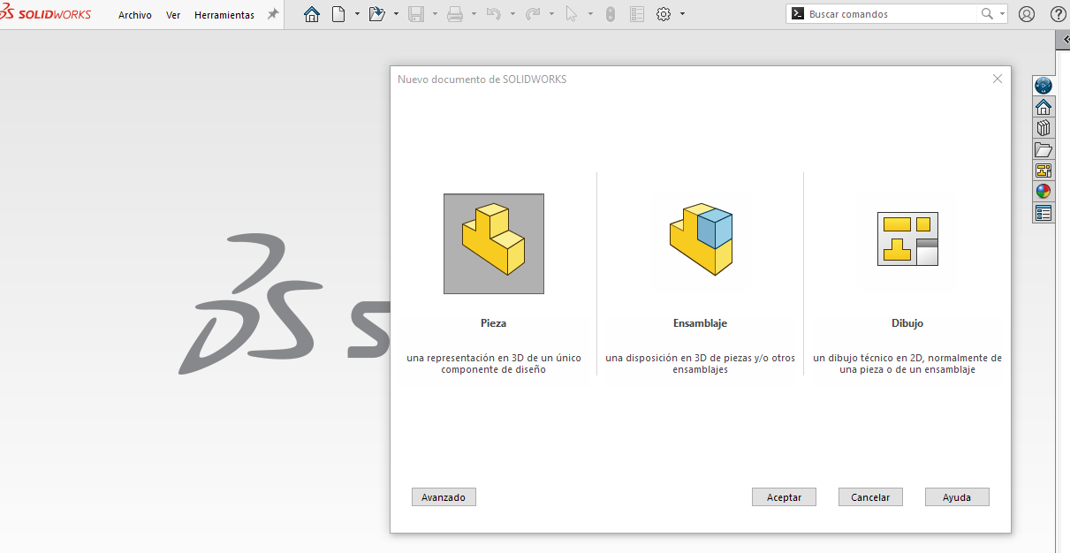Viewport: 1070px width, 553px height.
Task: Open the Appearances color ball tab
Action: 1043,192
